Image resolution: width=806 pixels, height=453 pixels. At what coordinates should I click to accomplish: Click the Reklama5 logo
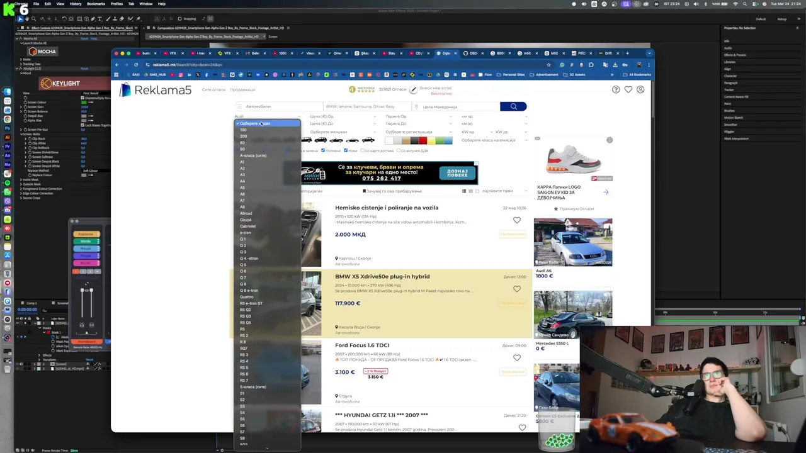tap(156, 90)
